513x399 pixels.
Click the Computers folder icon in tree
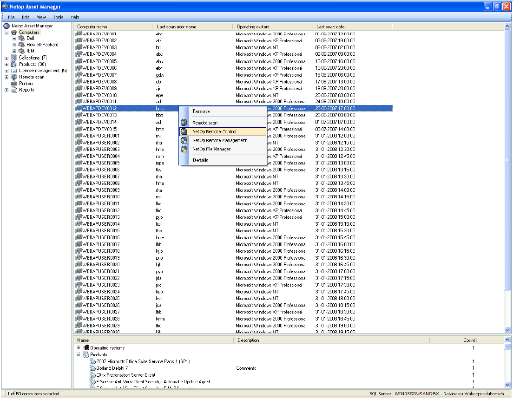coord(14,33)
